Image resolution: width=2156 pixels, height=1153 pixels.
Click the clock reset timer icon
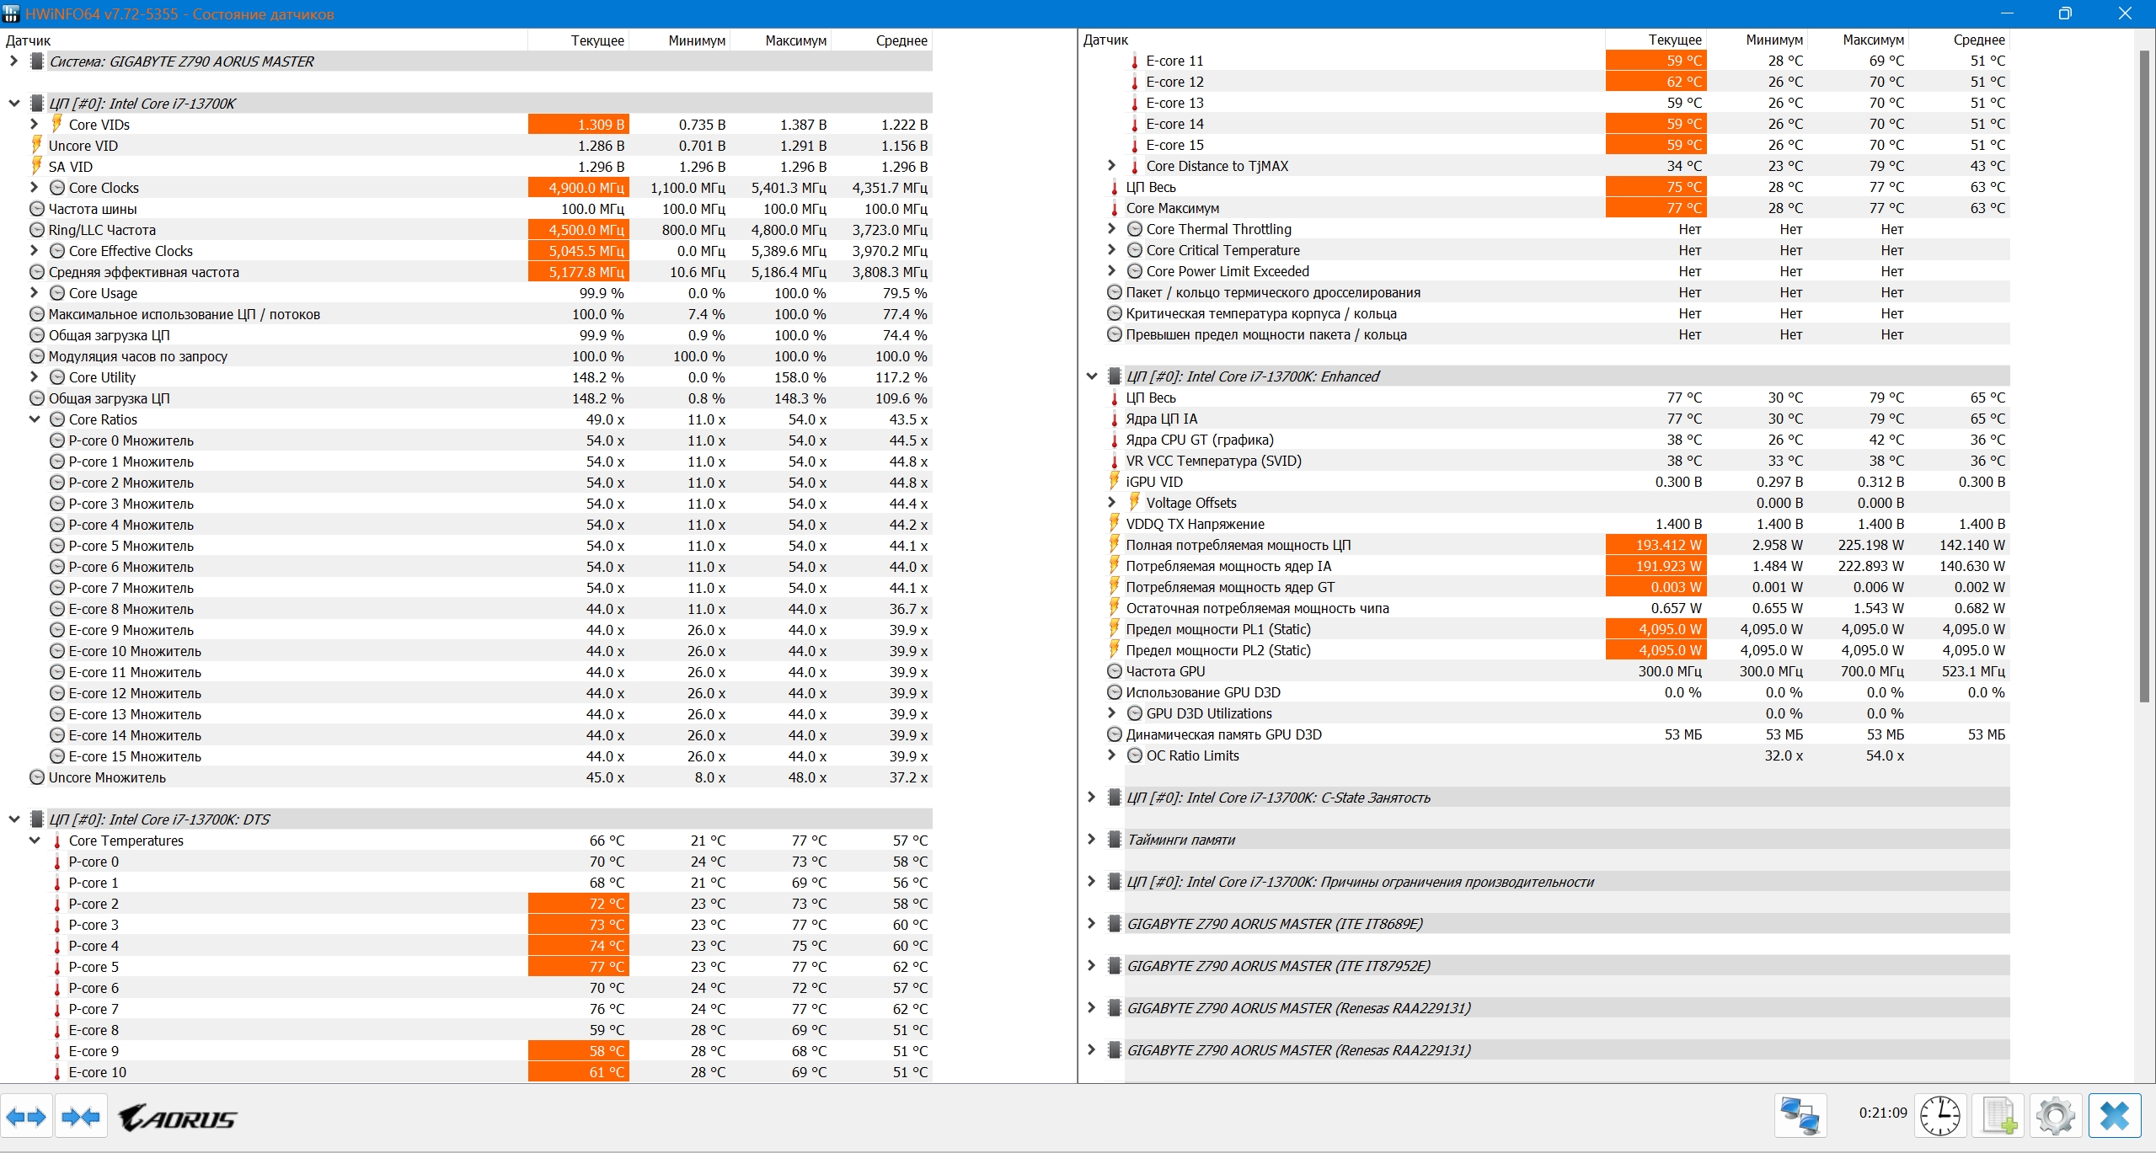[1939, 1117]
